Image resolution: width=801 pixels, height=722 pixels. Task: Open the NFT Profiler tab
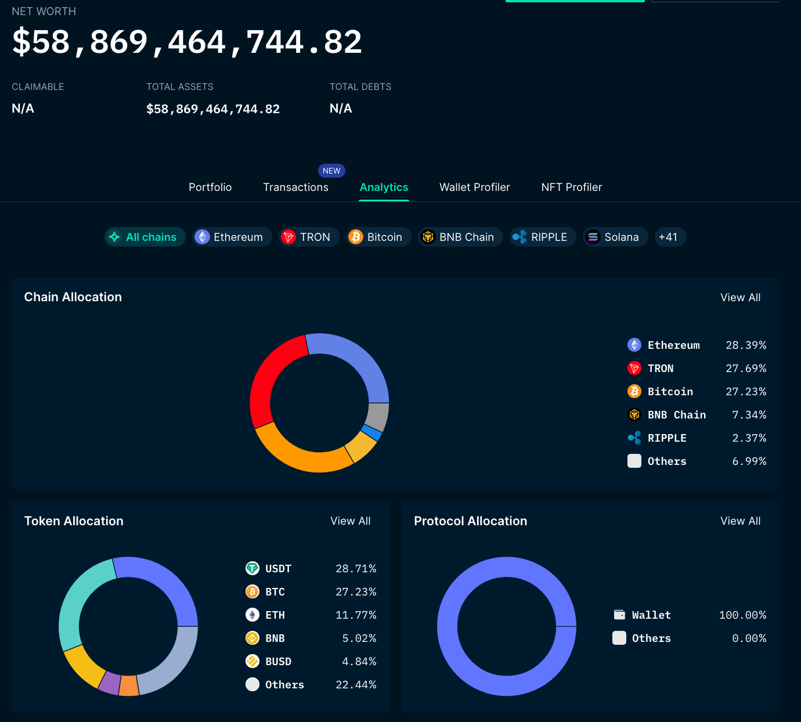[572, 187]
